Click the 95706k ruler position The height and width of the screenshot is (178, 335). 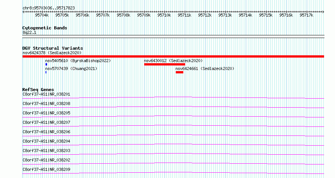pos(82,15)
